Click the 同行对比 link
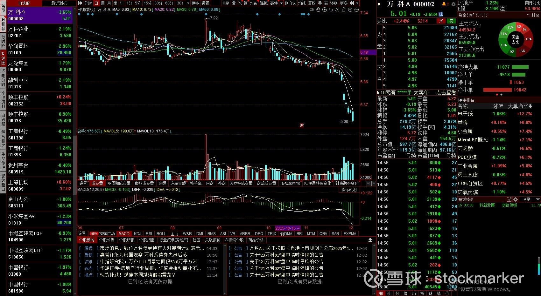Viewport: 541px width, 296px height. pyautogui.click(x=532, y=3)
